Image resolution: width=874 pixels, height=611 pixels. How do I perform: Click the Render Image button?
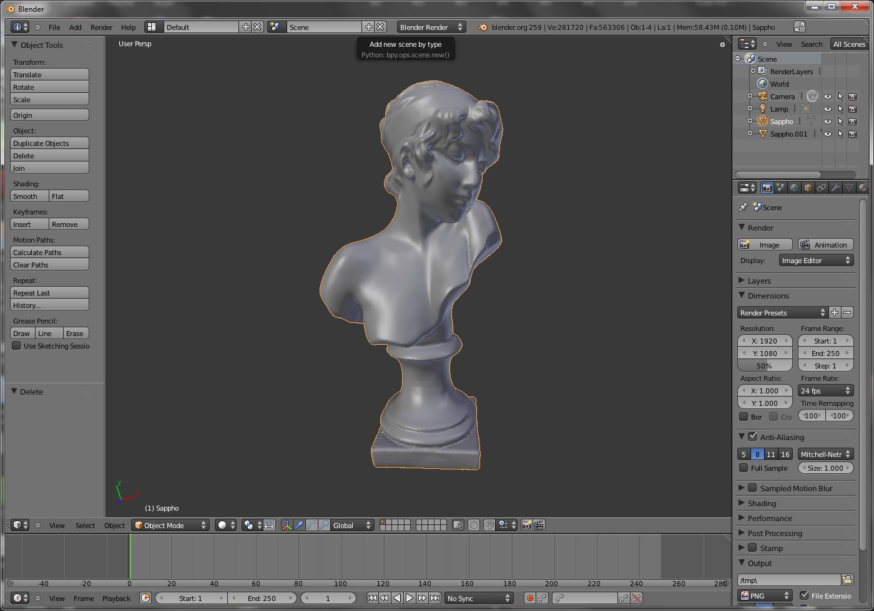click(x=765, y=244)
